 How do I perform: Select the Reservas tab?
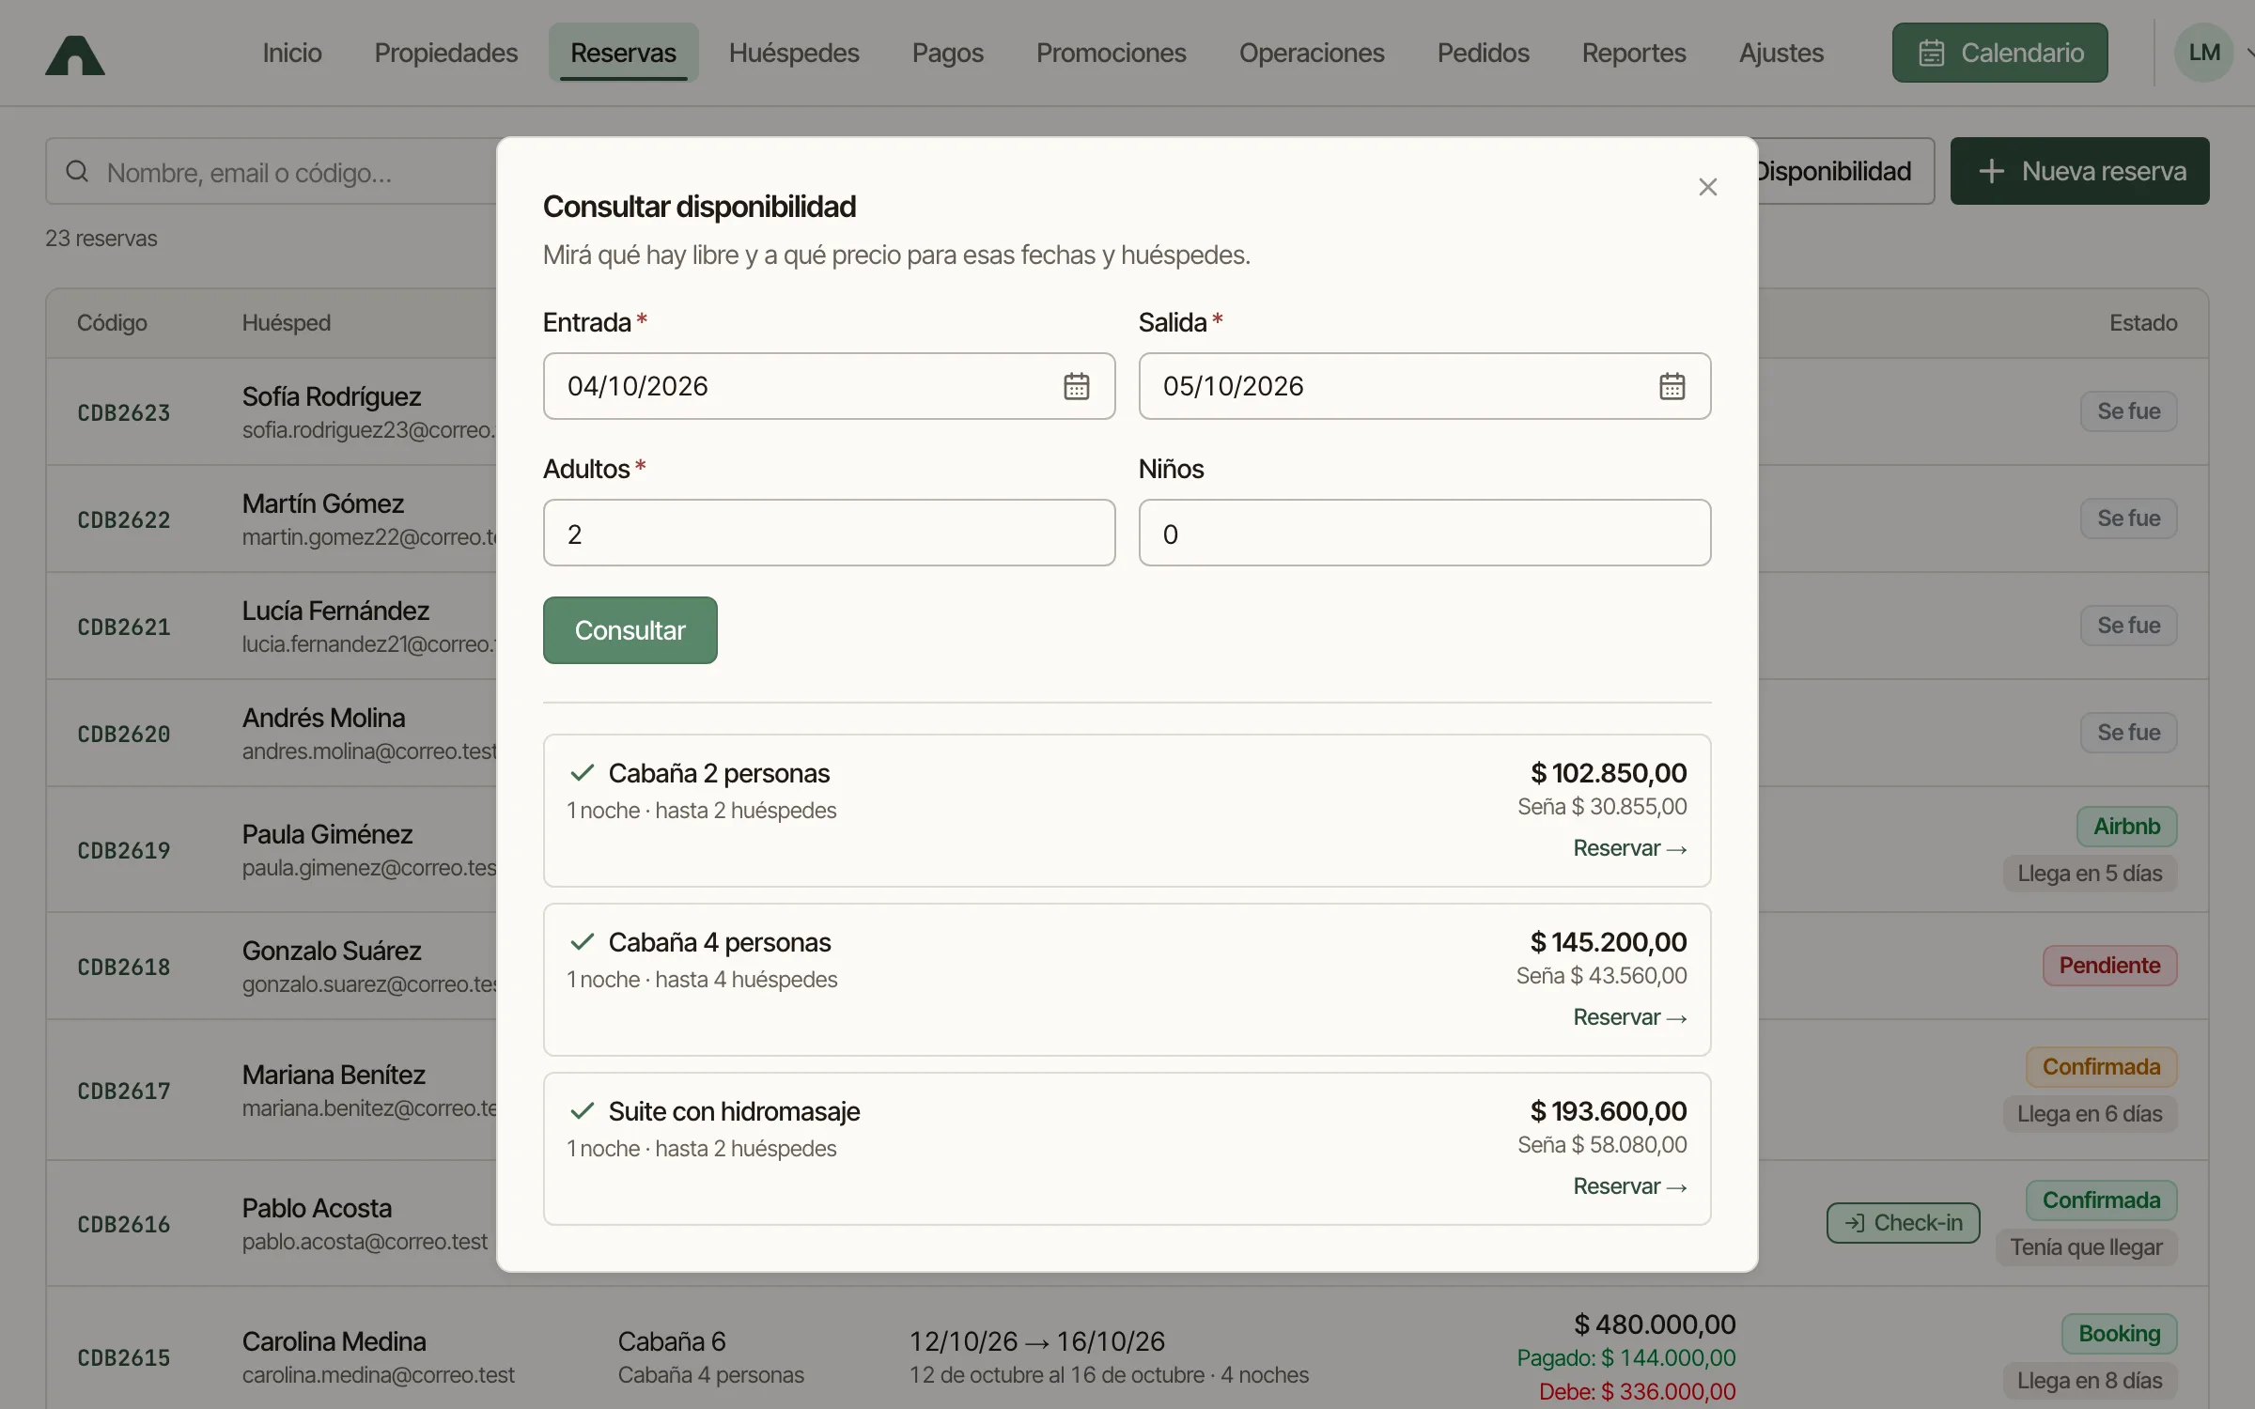pos(624,53)
